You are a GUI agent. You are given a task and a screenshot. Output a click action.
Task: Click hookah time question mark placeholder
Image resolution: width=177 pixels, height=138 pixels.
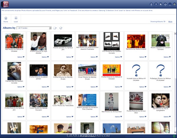point(136,70)
